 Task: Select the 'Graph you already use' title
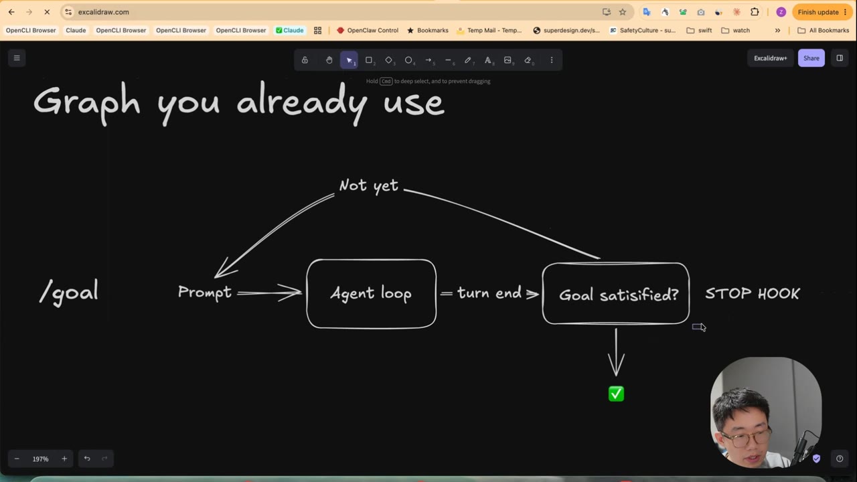[x=239, y=104]
